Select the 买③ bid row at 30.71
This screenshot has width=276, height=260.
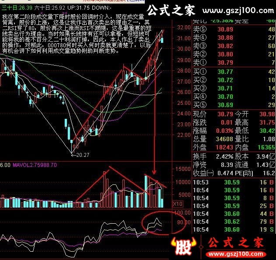[x=234, y=88]
